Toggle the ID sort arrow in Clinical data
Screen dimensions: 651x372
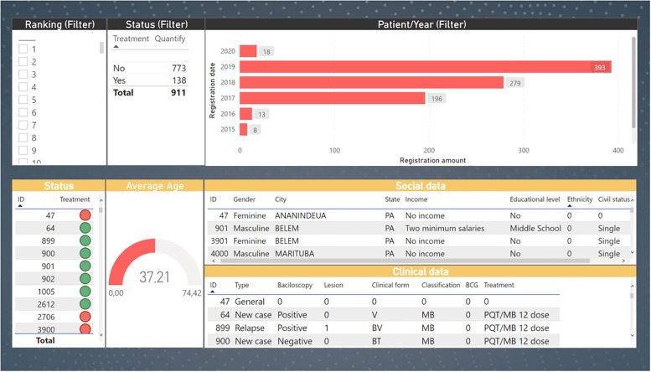point(213,292)
